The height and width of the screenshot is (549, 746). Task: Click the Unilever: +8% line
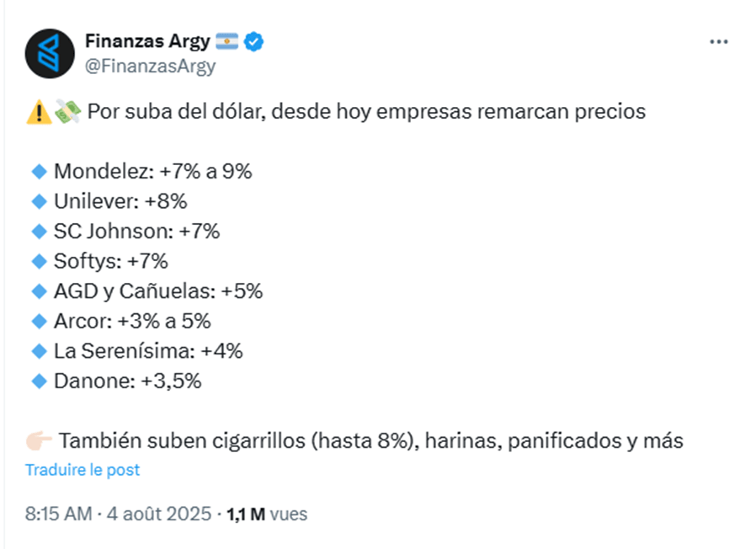[x=120, y=201]
